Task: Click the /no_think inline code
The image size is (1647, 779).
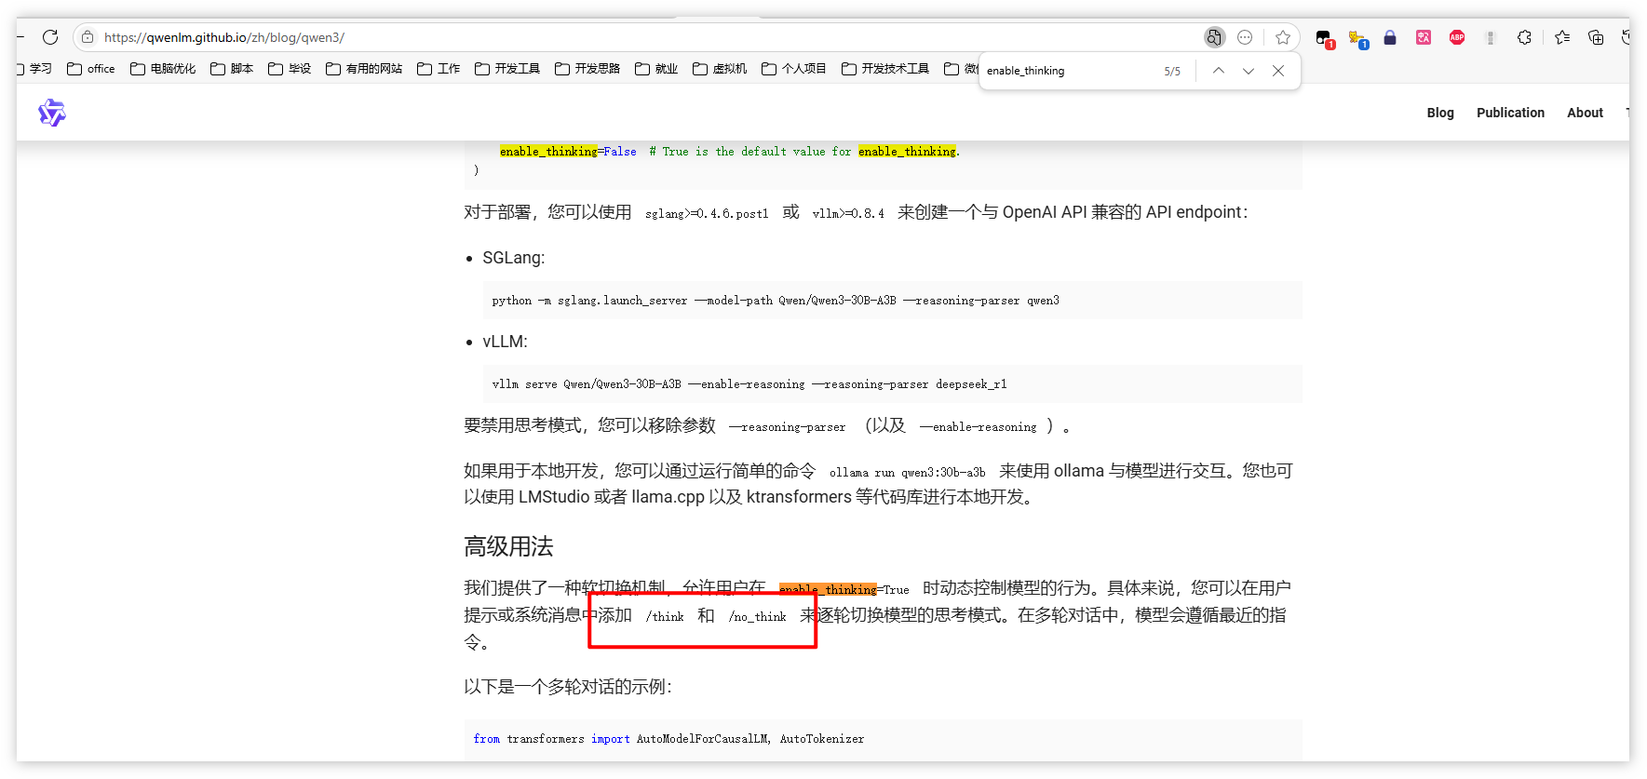Action: 757,617
